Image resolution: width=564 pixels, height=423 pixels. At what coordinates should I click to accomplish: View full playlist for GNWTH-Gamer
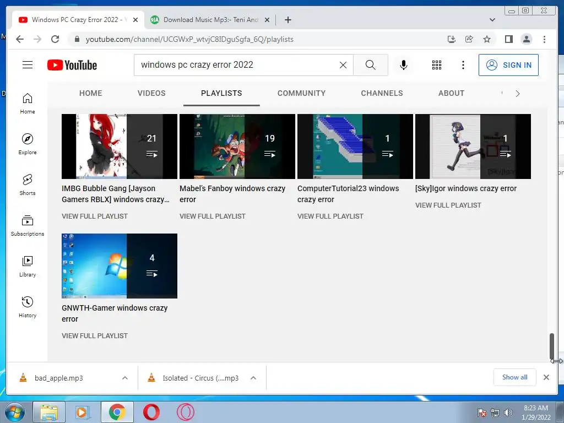95,335
